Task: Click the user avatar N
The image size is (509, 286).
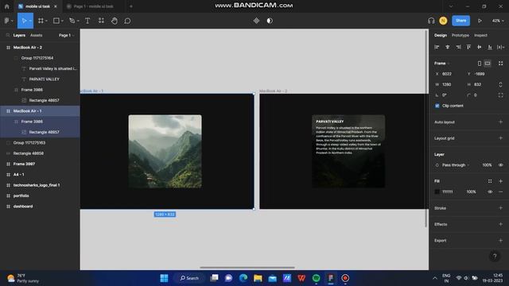Action: tap(443, 21)
